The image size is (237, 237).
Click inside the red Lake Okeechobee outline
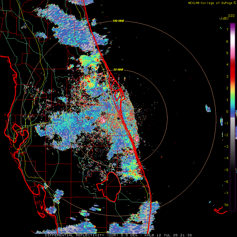(112, 187)
